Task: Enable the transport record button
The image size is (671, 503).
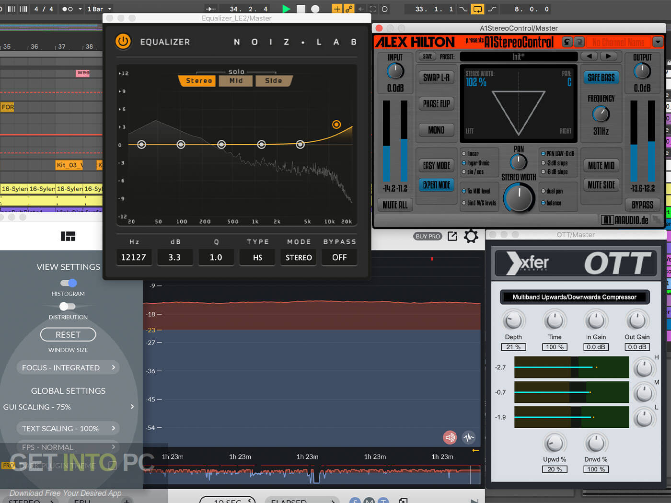Action: pos(315,9)
